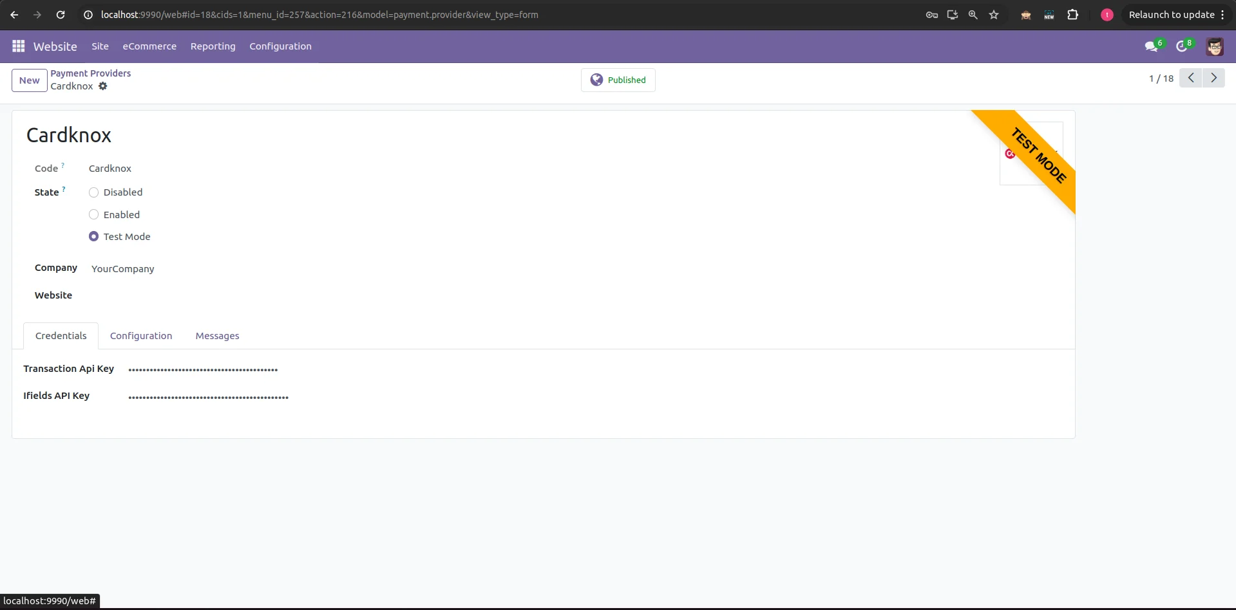Open Odoo activities clock icon

pos(1182,46)
